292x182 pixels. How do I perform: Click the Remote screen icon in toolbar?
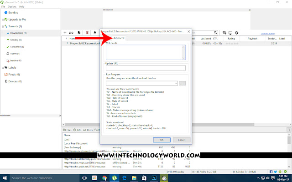coord(230,33)
